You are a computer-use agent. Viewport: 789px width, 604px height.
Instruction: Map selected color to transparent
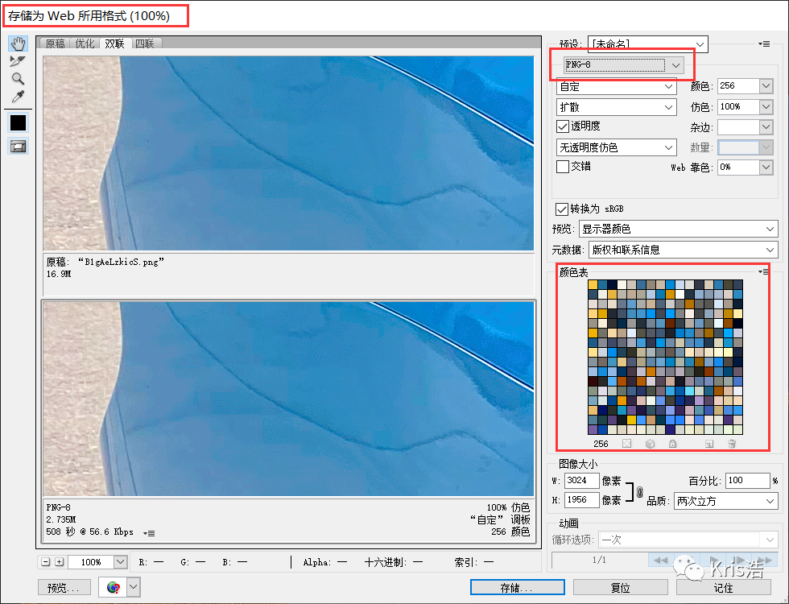[626, 443]
